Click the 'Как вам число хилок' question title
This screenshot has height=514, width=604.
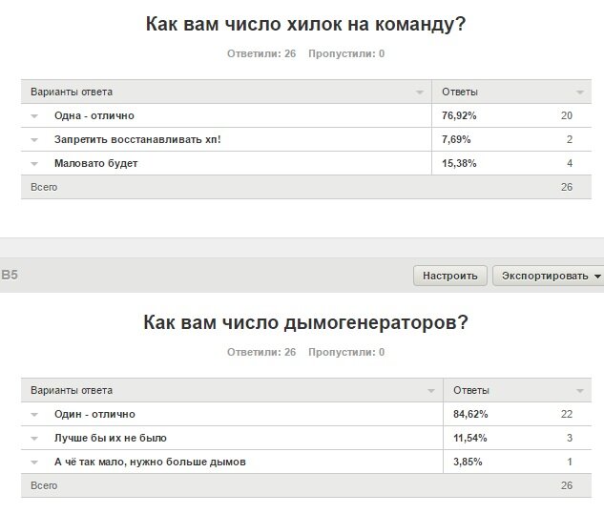305,24
